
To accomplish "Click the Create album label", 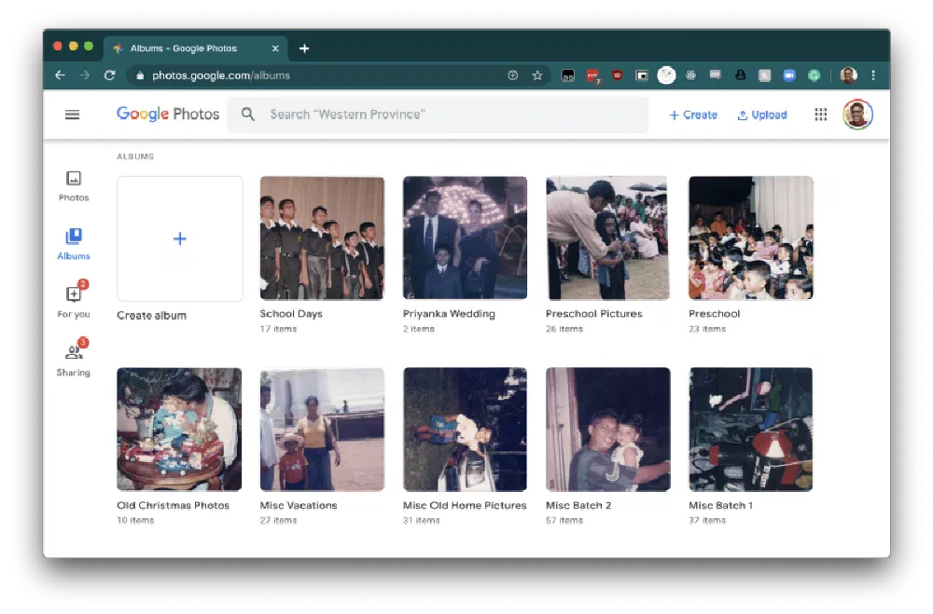I will (151, 315).
